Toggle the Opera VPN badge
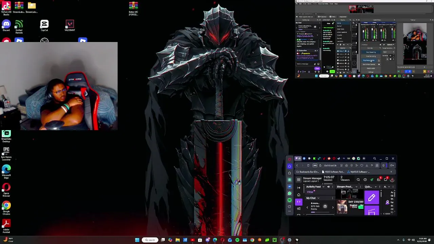 (315, 165)
